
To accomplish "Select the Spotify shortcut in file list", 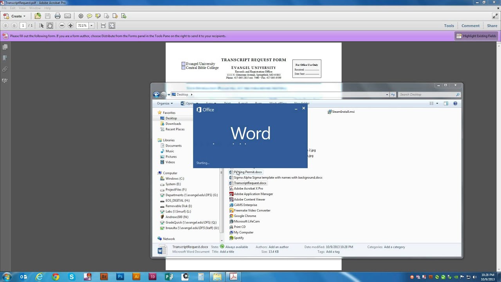I will tap(236, 238).
